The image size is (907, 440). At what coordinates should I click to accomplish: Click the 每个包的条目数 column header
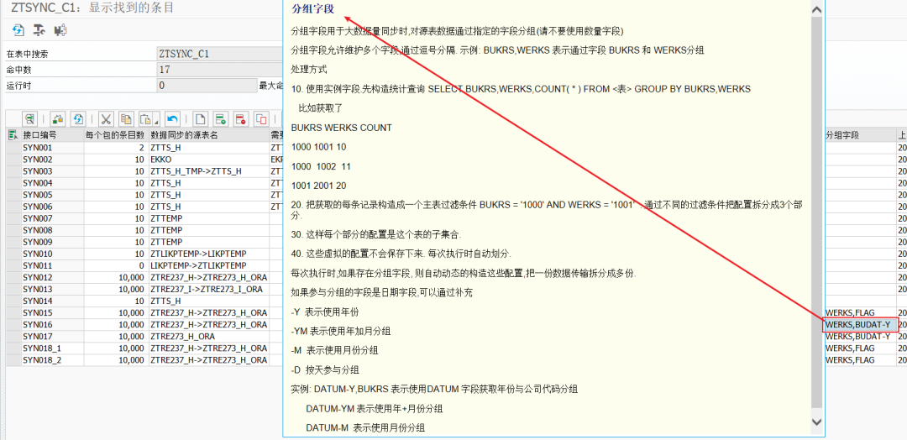(116, 135)
